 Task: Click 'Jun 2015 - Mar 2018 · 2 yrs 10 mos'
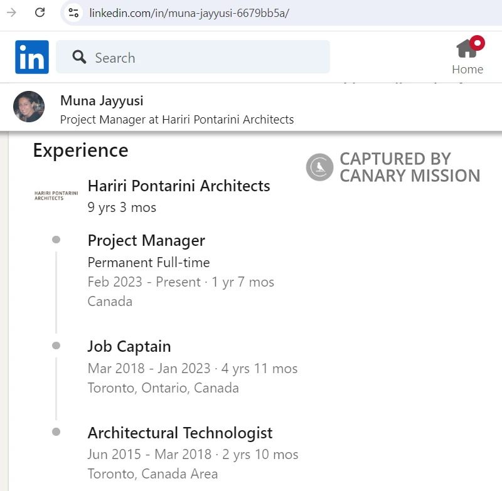(x=193, y=455)
